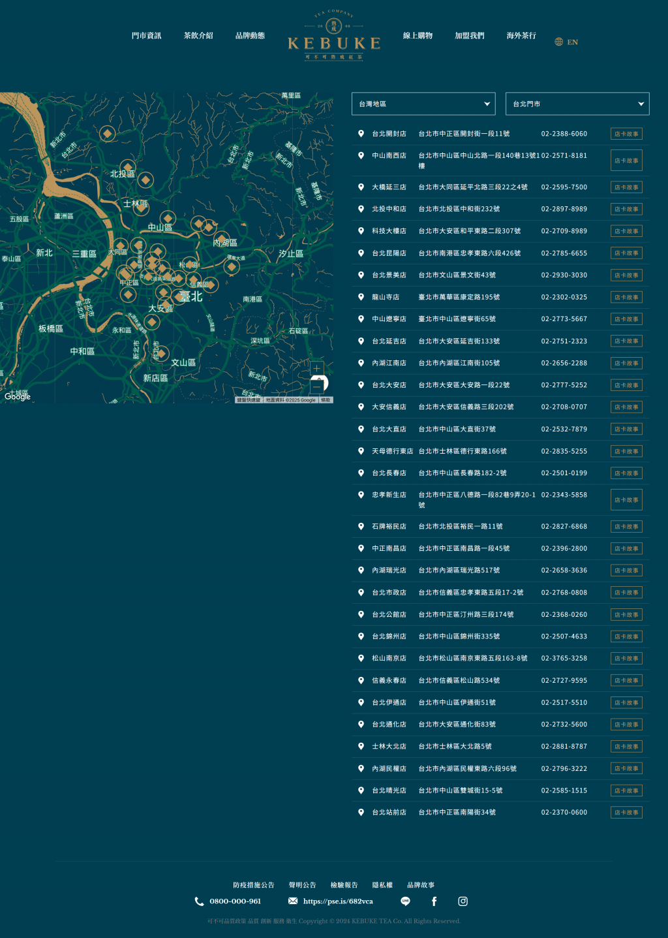
Task: Switch language to EN
Action: (x=573, y=42)
